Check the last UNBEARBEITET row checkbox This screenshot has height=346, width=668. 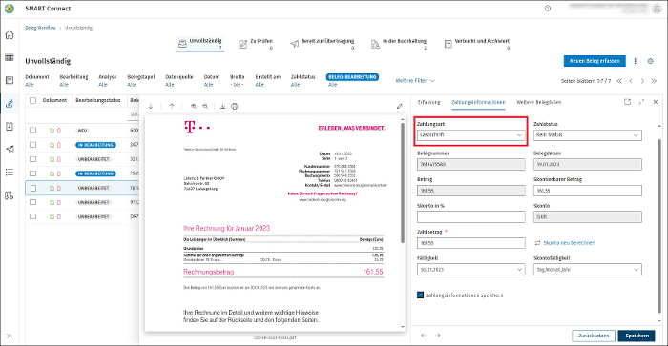(32, 216)
